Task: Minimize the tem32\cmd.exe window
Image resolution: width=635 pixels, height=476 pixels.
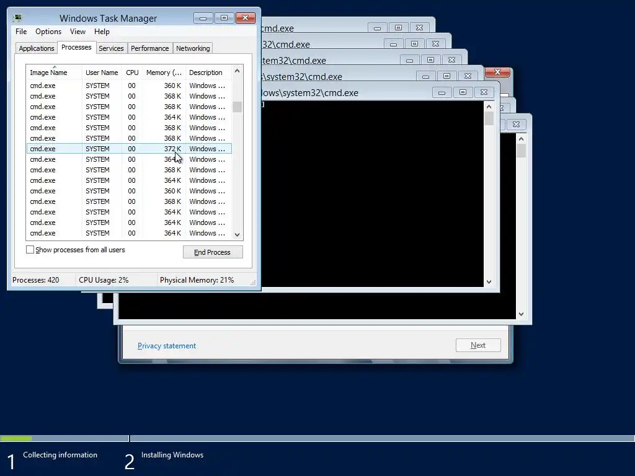Action: click(x=409, y=60)
